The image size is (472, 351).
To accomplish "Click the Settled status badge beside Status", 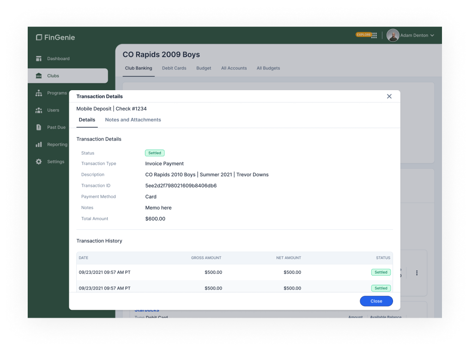I will tap(155, 153).
